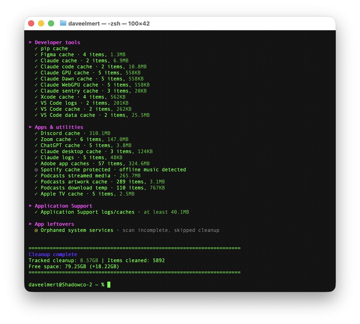Minimize the terminal with the yellow button
Screen dimensions: 360x324
(41, 23)
